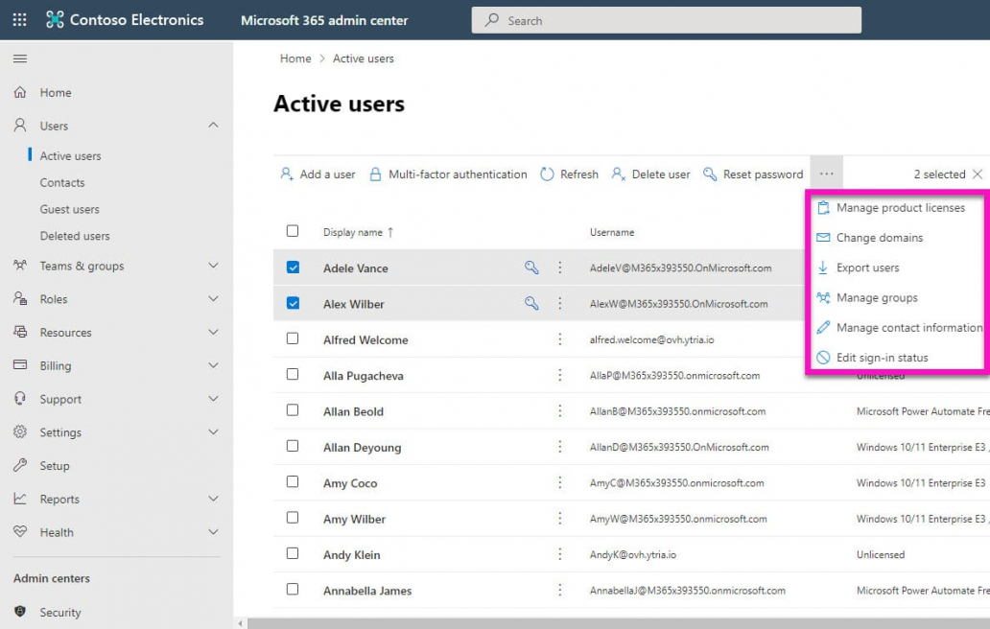This screenshot has width=990, height=629.
Task: Click reset password key icon for Adele Vance
Action: tap(531, 268)
